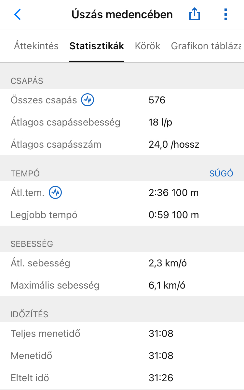Select the Legjobb tempó row
The height and width of the screenshot is (390, 244).
coord(122,215)
